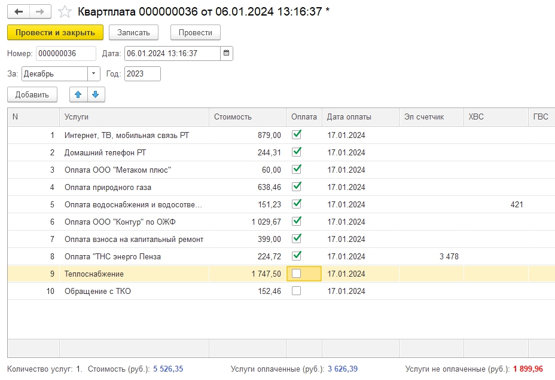This screenshot has height=380, width=555.
Task: Click Добавить to add a service row
Action: (x=32, y=94)
